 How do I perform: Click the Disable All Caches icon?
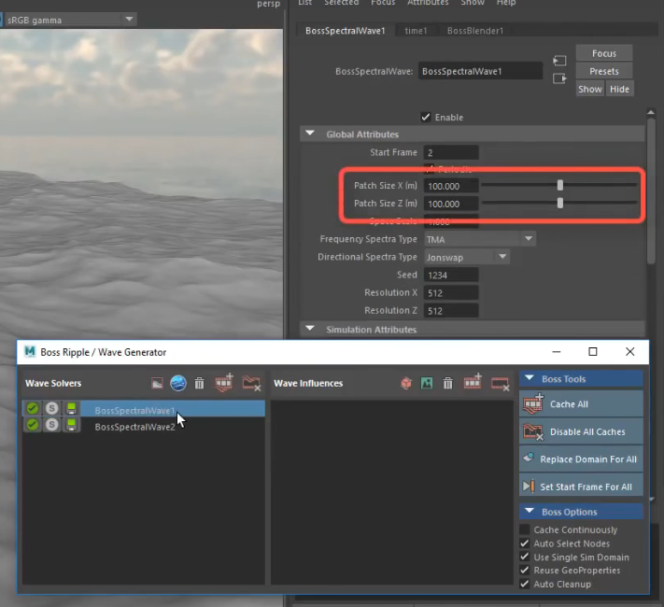click(533, 431)
